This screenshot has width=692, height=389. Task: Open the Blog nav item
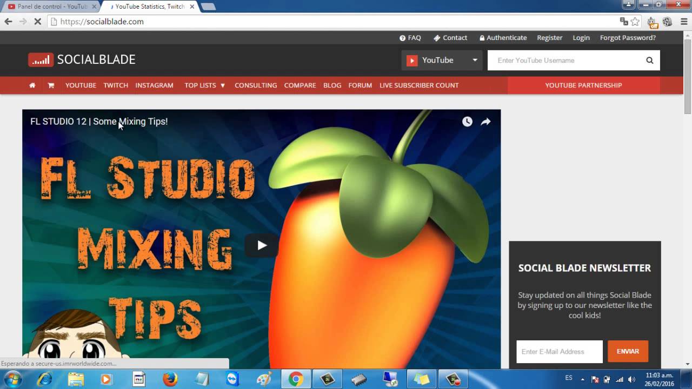[332, 85]
